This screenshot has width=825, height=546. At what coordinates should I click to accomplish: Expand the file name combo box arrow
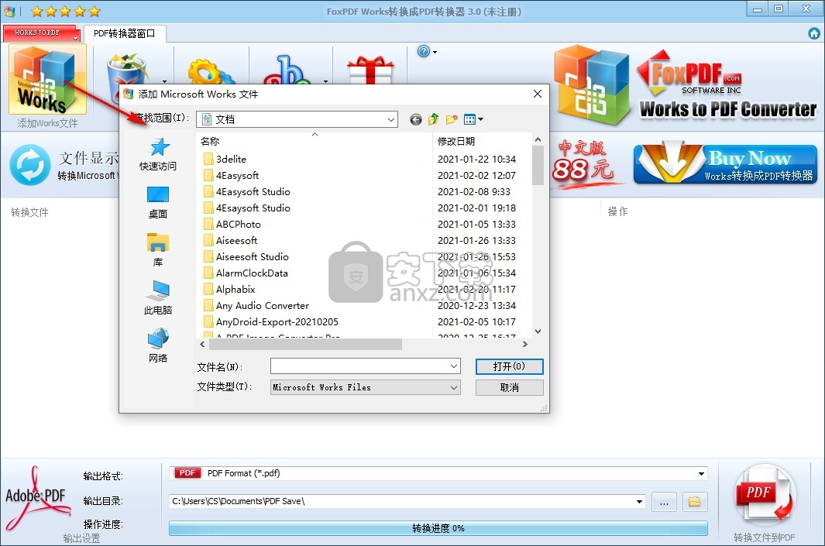pos(454,366)
